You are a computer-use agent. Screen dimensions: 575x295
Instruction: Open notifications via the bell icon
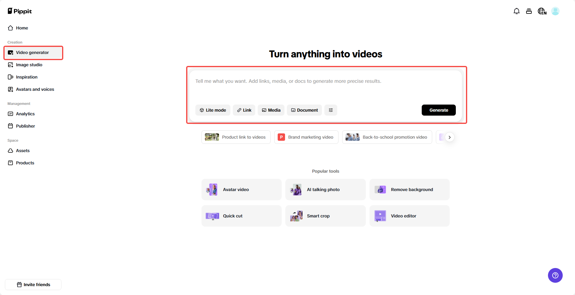(x=517, y=11)
